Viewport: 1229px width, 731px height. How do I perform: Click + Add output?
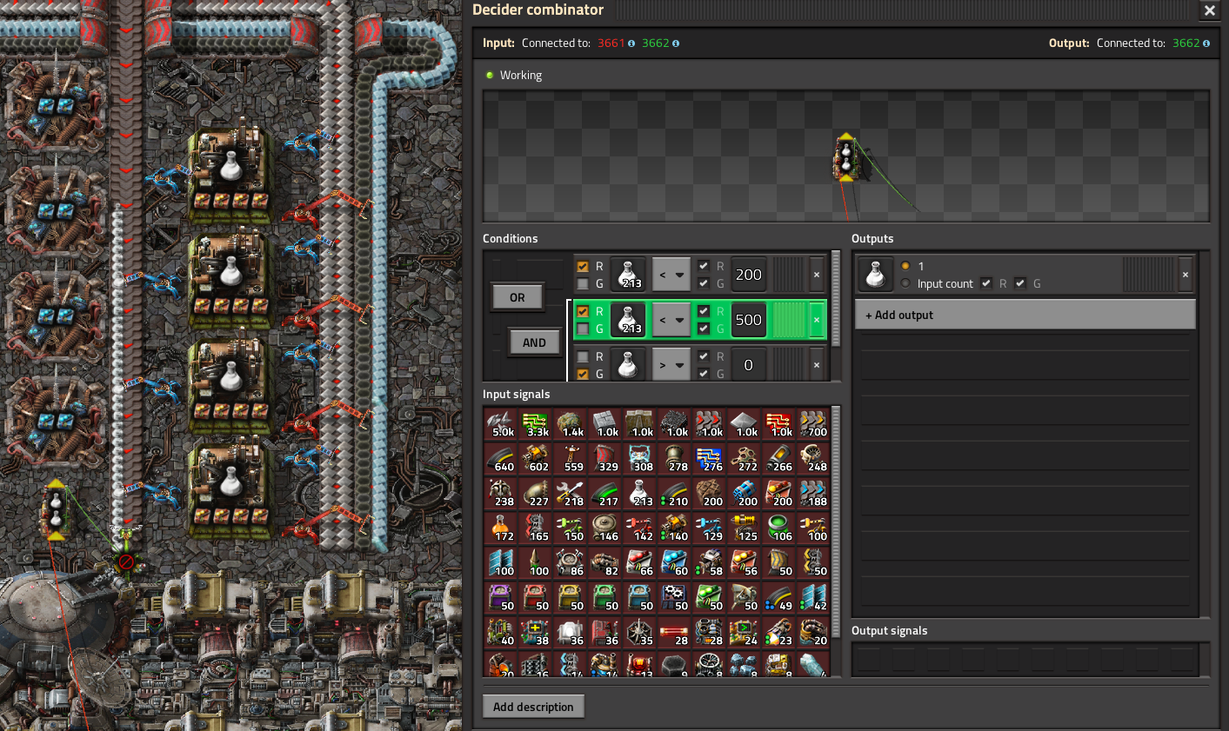(x=1025, y=315)
